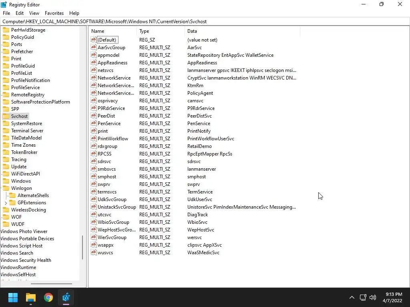Open the Help menu
Screen dimensions: 410x307
click(x=74, y=13)
